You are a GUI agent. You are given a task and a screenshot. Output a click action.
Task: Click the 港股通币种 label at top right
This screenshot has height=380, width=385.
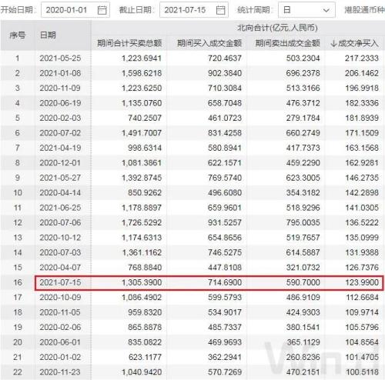tap(364, 10)
